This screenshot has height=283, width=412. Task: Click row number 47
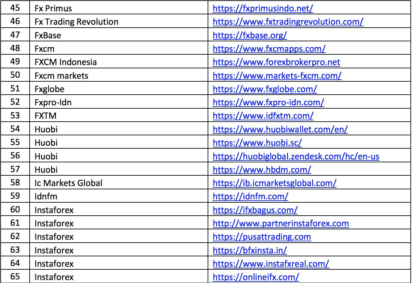(15, 34)
